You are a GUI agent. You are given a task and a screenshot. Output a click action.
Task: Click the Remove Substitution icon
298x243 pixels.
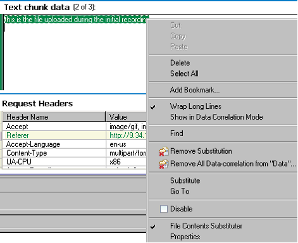click(x=164, y=151)
